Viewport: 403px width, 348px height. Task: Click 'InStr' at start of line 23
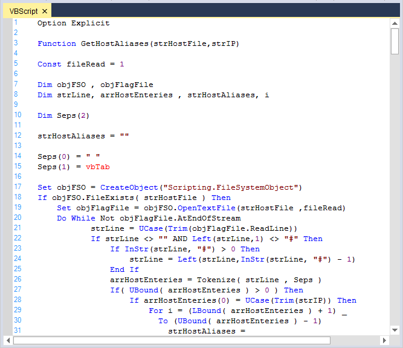point(137,250)
